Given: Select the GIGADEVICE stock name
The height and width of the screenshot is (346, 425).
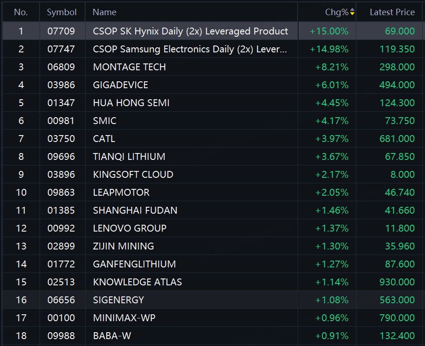Looking at the screenshot, I should pos(121,85).
